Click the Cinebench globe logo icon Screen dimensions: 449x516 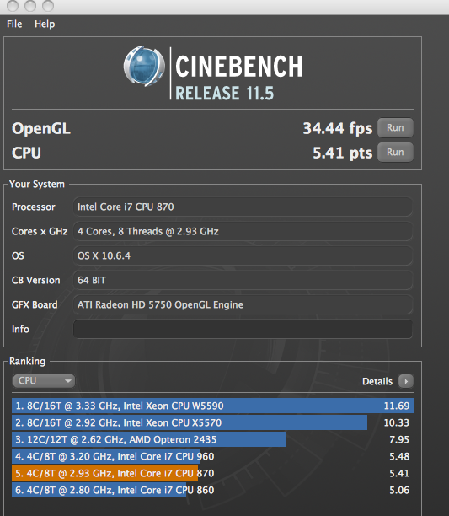click(144, 66)
